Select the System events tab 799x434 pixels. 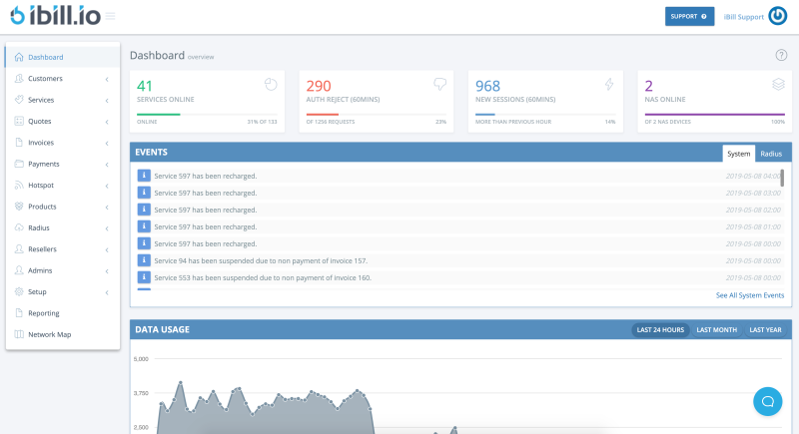[x=738, y=154]
